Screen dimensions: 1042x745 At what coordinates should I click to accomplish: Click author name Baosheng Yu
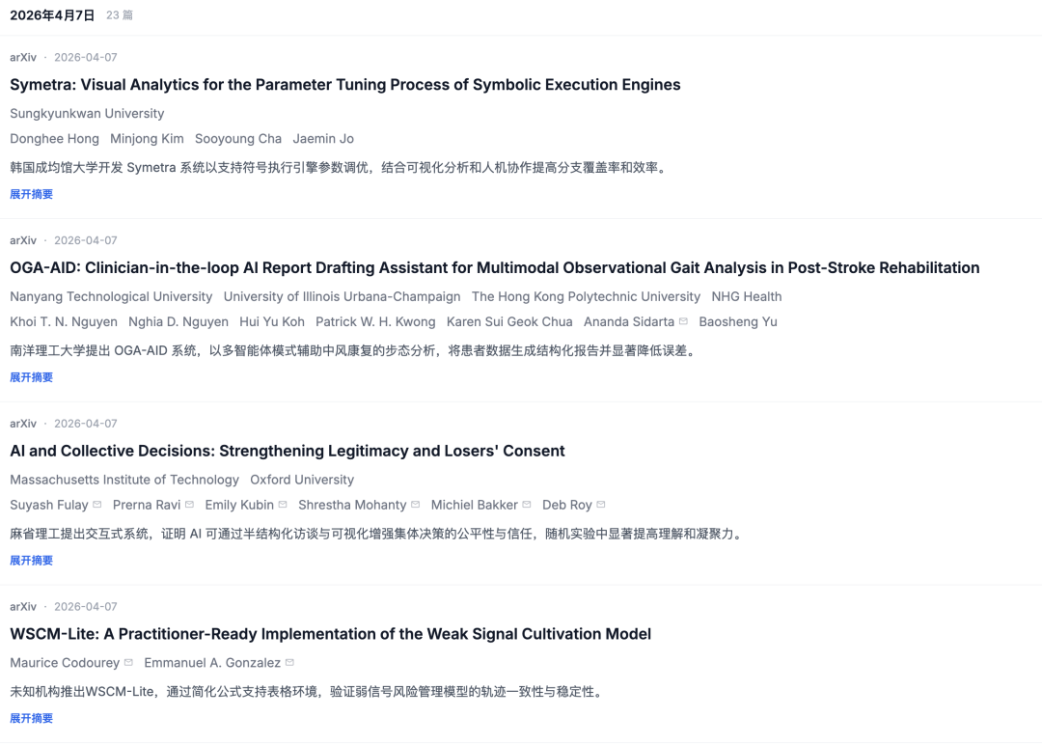pyautogui.click(x=737, y=322)
